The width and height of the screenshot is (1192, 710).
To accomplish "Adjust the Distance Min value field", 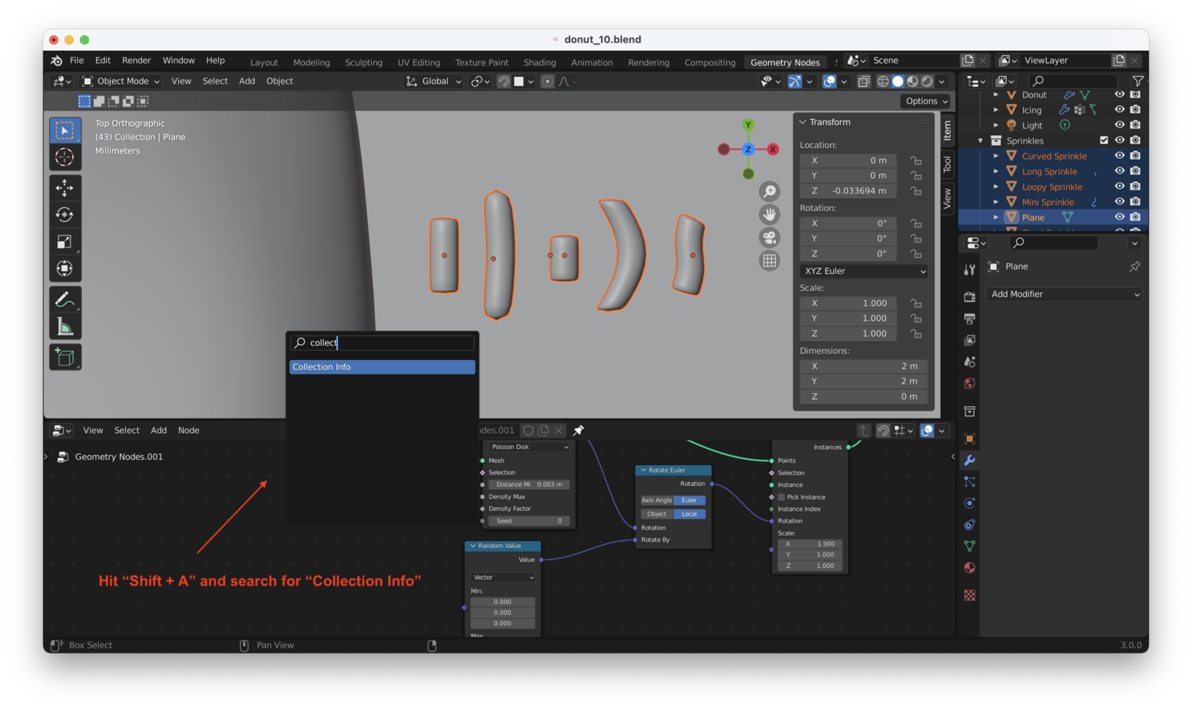I will (x=528, y=484).
